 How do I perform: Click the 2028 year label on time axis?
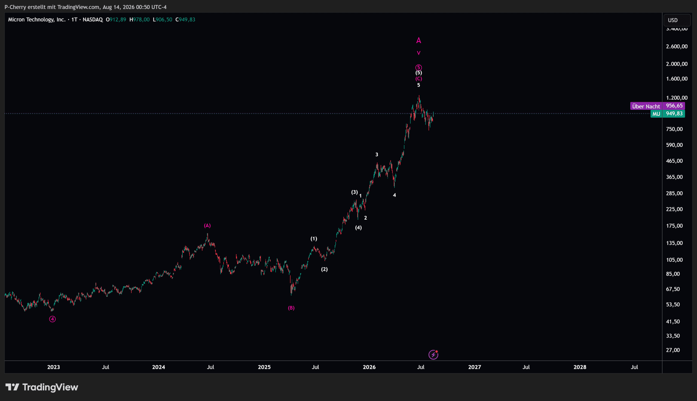tap(580, 367)
